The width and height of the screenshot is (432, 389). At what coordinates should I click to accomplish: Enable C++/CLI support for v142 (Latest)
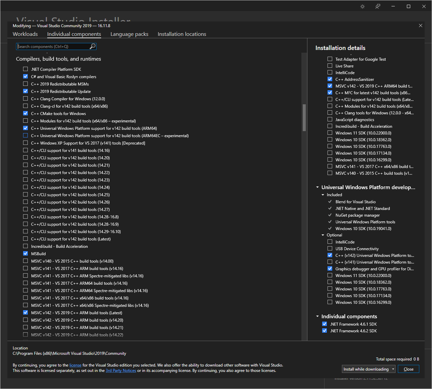point(25,239)
